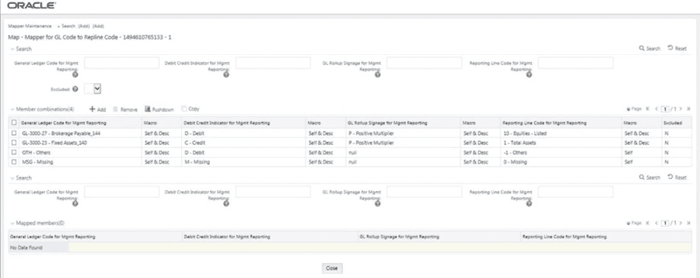The image size is (700, 278).
Task: Focus lower General Ledger Code search field
Action: (122, 192)
